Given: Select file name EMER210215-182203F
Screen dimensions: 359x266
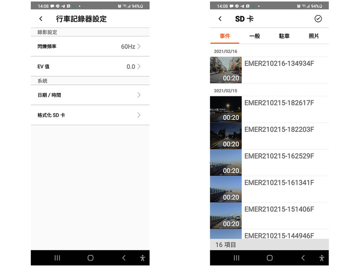Looking at the screenshot, I should coord(279,129).
